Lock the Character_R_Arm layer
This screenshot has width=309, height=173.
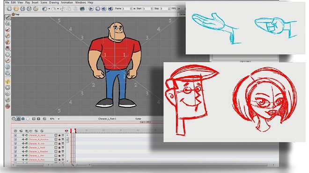click(59, 144)
